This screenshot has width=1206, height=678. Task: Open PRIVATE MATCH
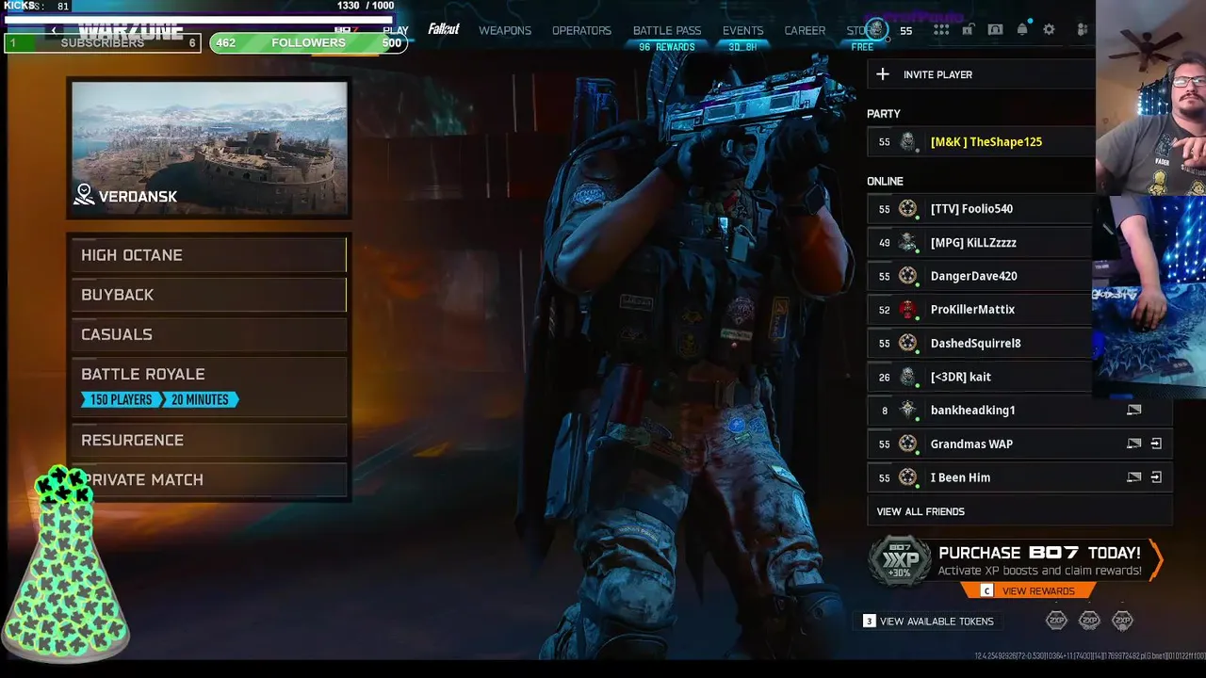click(209, 479)
